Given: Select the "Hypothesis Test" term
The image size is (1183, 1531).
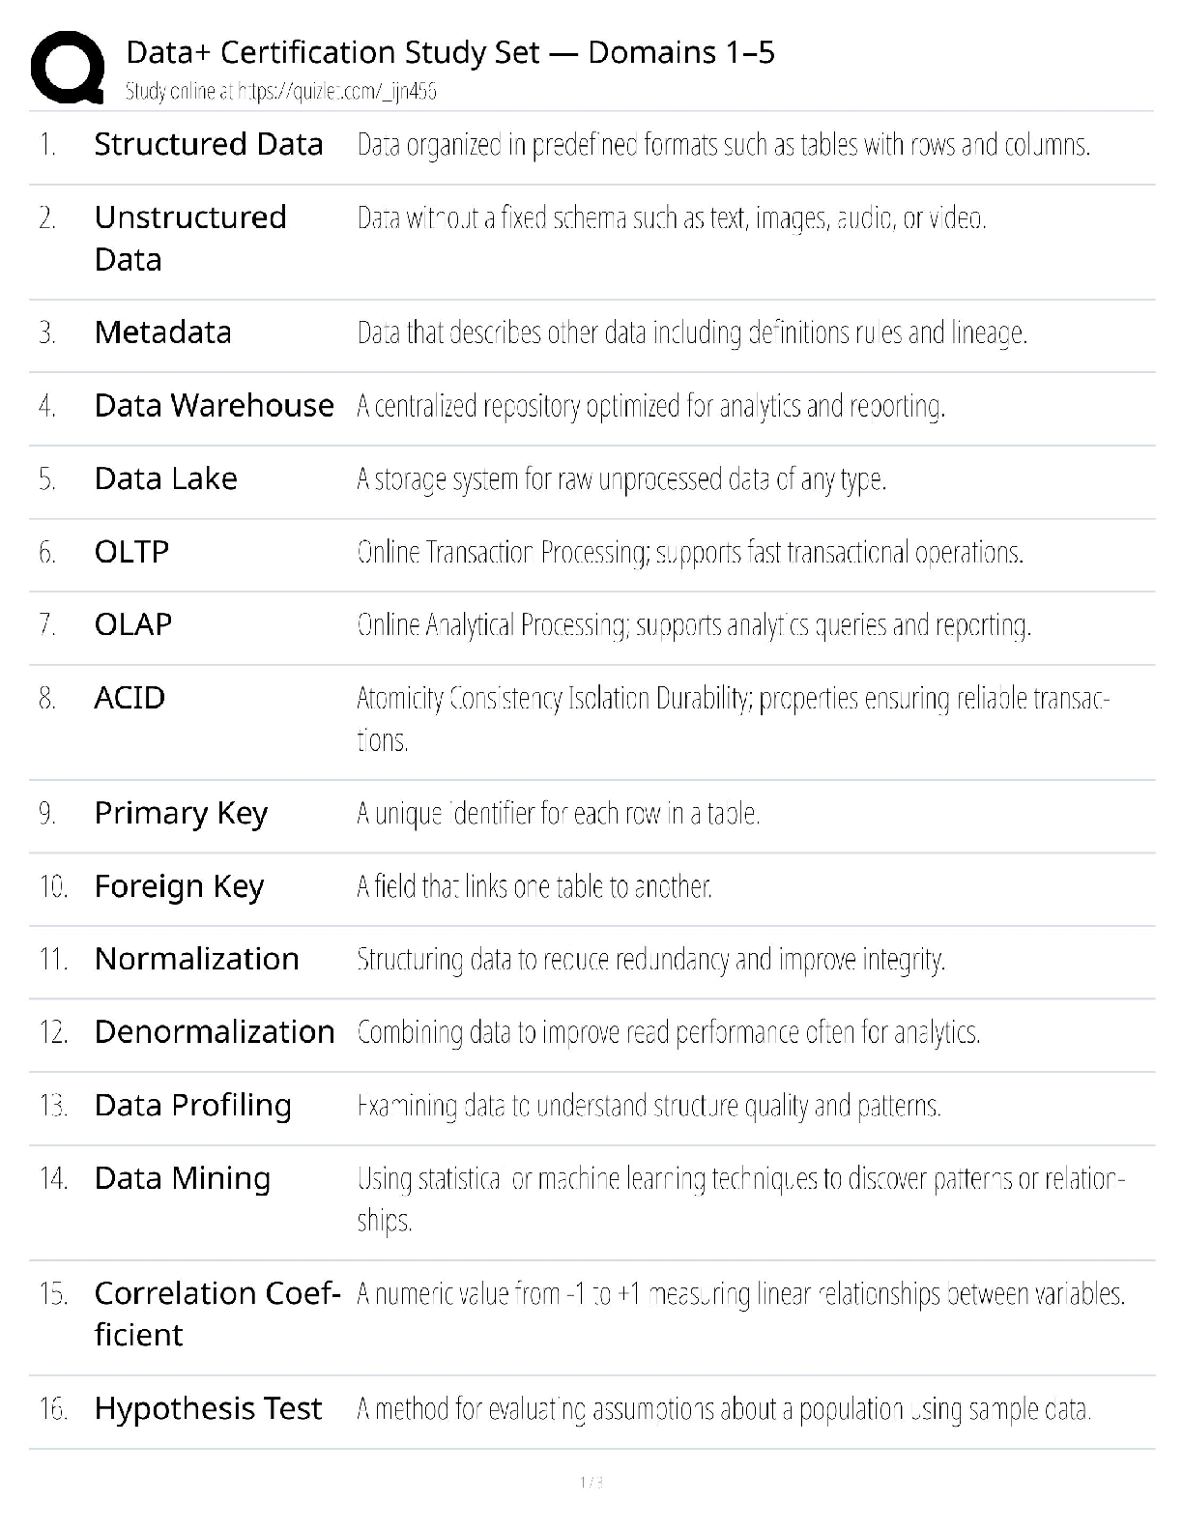Looking at the screenshot, I should click(208, 1409).
